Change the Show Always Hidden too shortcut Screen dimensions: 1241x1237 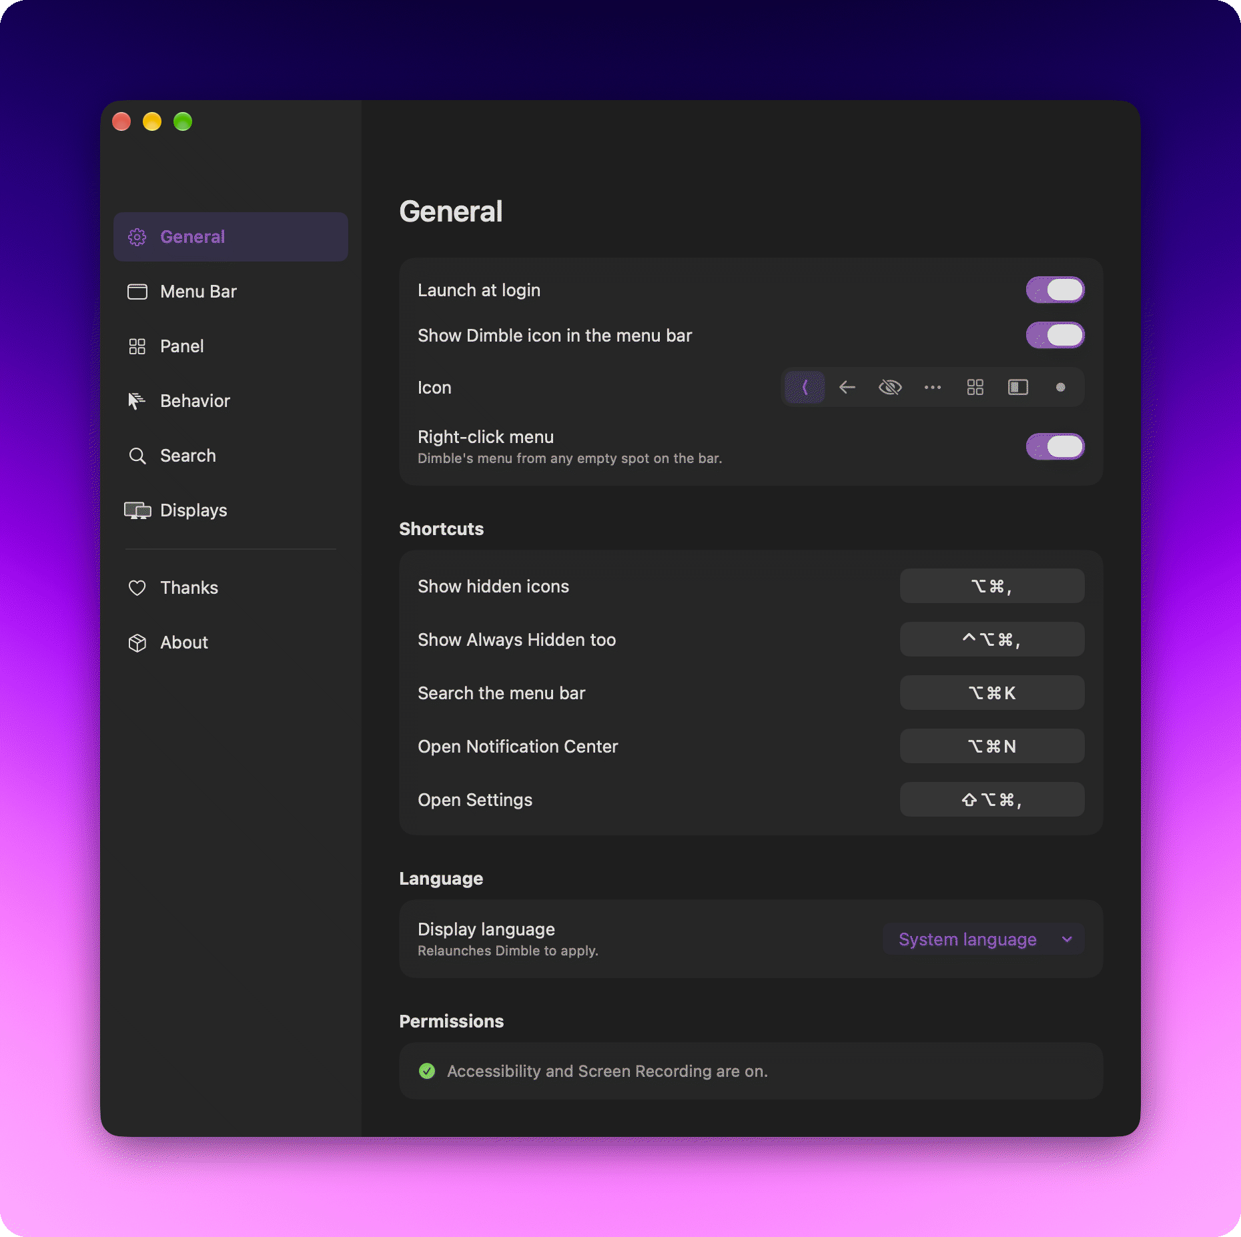[992, 639]
